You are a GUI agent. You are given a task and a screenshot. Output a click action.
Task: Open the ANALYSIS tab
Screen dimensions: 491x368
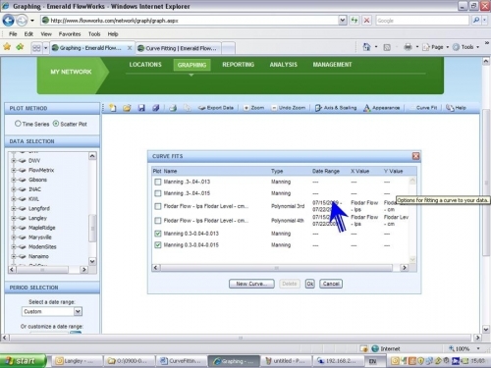coord(284,65)
